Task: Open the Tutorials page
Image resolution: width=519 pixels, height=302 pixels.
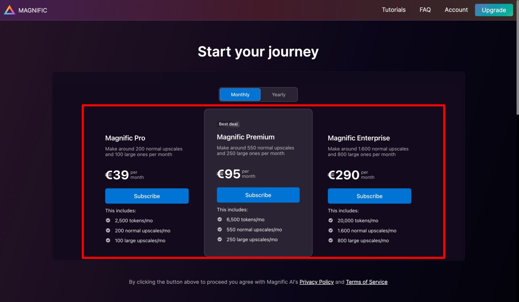Action: pyautogui.click(x=393, y=10)
